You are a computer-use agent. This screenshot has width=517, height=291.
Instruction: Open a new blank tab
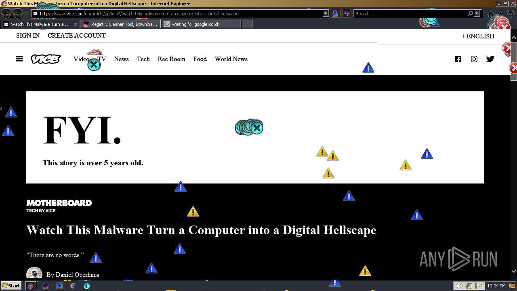[x=247, y=24]
